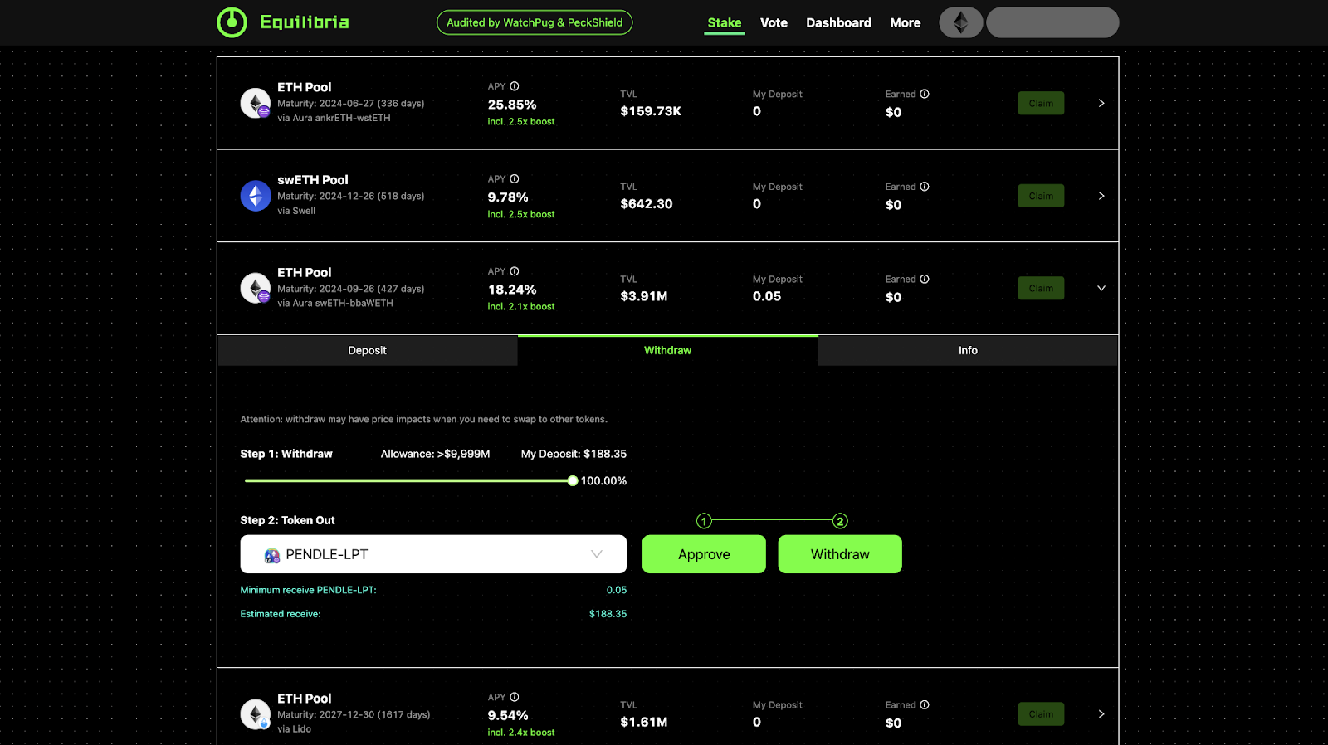This screenshot has height=745, width=1328.
Task: Click the 9.78% APY value
Action: (x=508, y=197)
